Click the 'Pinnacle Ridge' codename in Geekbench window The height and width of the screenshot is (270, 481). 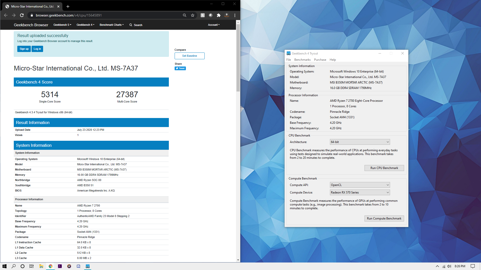340,112
